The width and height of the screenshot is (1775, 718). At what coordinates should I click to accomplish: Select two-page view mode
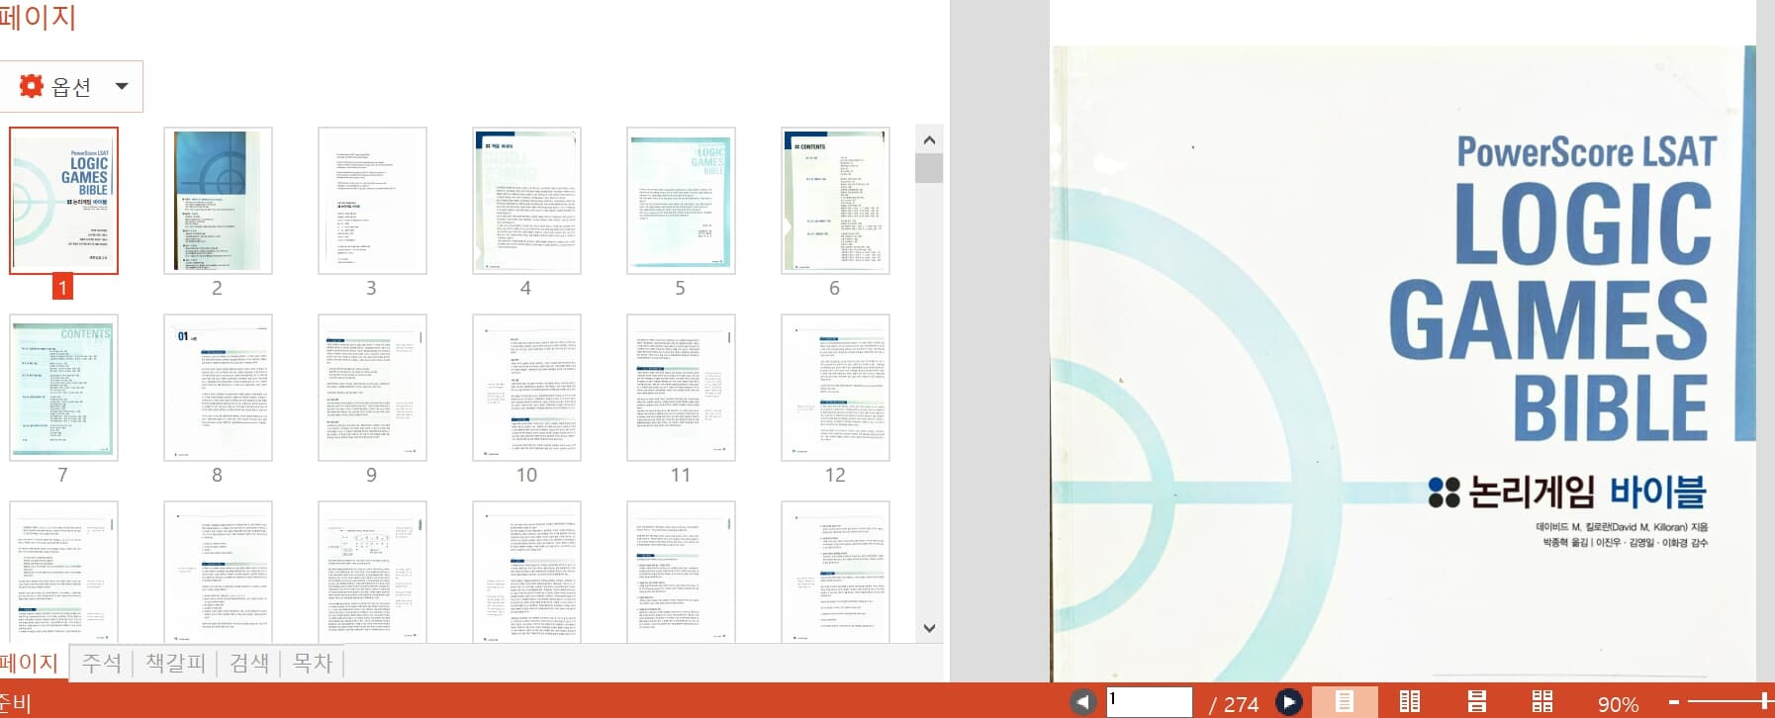point(1410,702)
